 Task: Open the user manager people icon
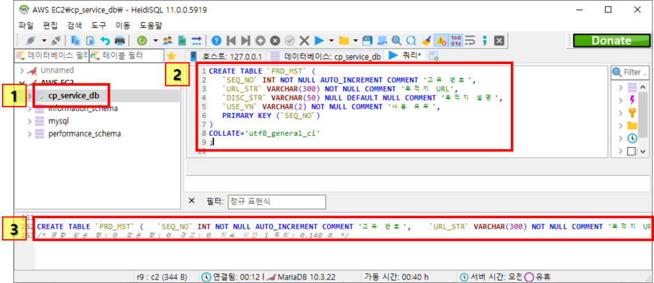click(168, 40)
